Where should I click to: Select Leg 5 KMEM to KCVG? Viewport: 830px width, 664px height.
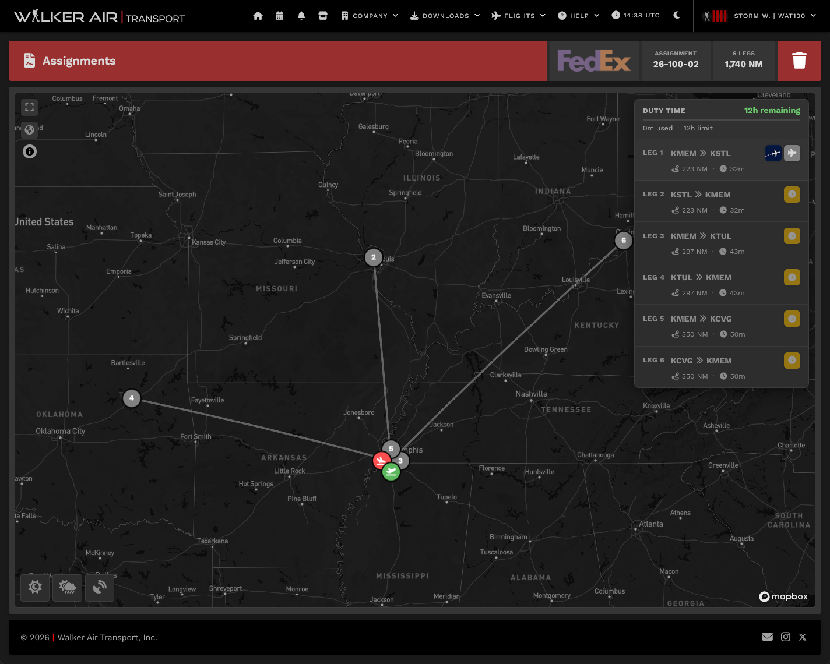click(x=722, y=326)
